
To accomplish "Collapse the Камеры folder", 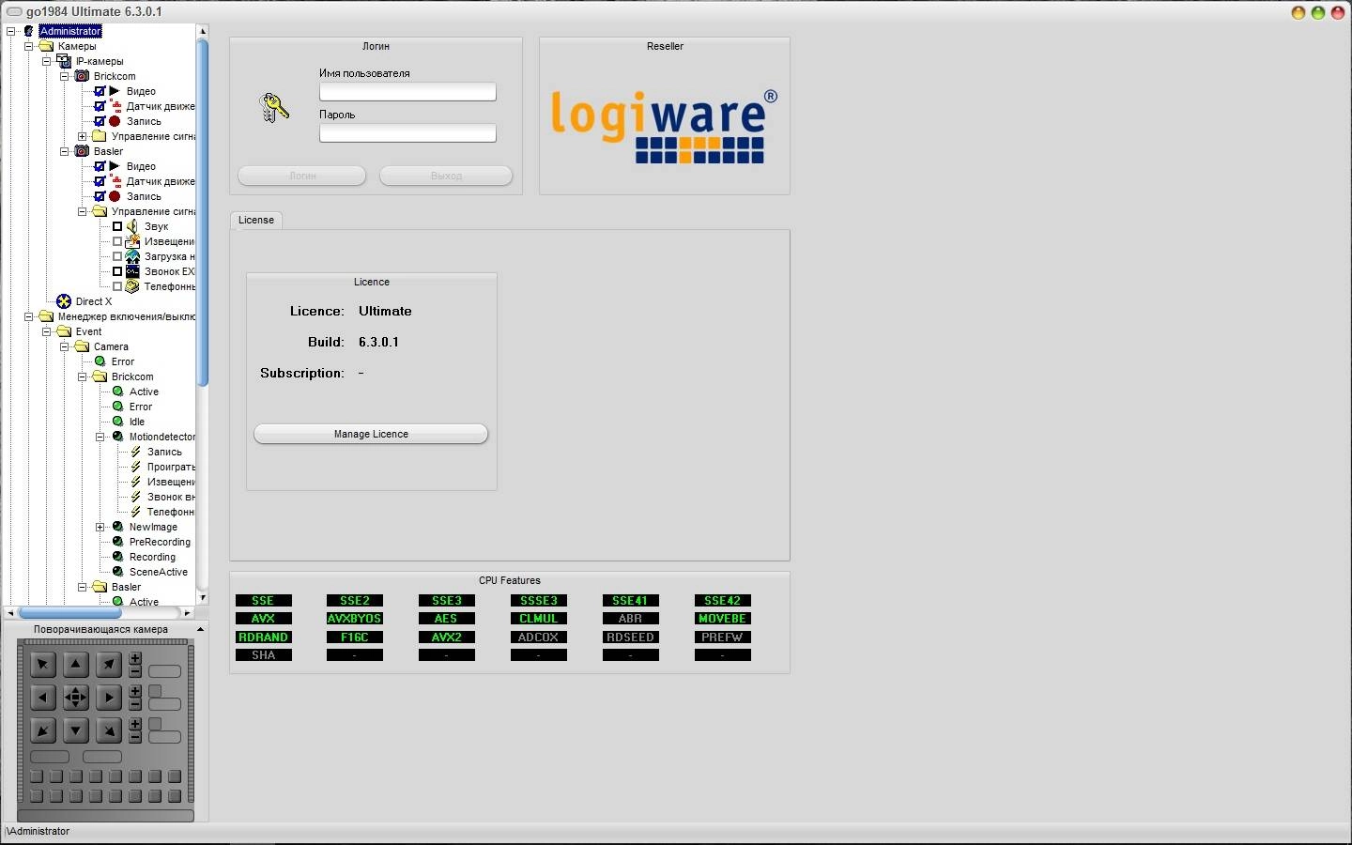I will tap(28, 46).
